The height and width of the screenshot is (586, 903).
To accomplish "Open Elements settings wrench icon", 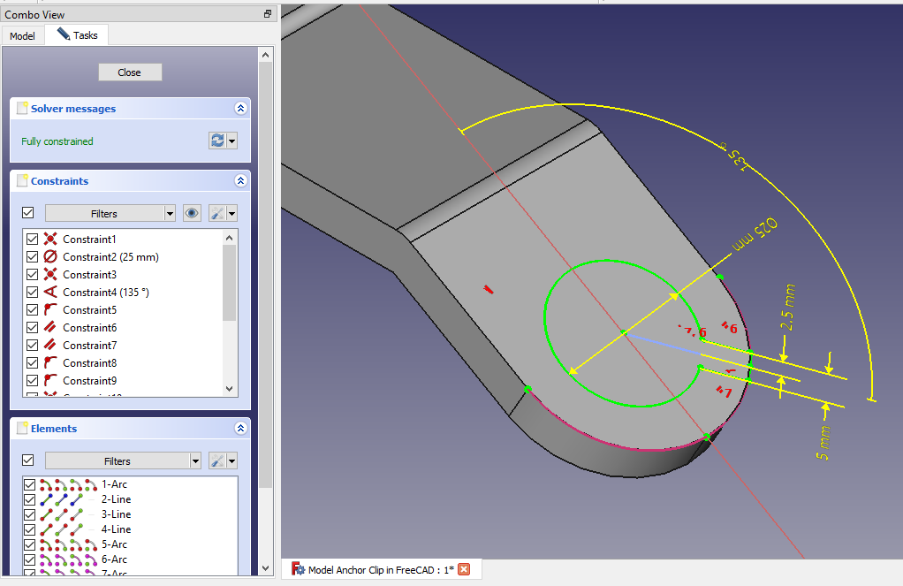I will (216, 460).
